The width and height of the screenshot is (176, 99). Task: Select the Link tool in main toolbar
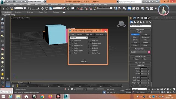[x=3, y=8]
